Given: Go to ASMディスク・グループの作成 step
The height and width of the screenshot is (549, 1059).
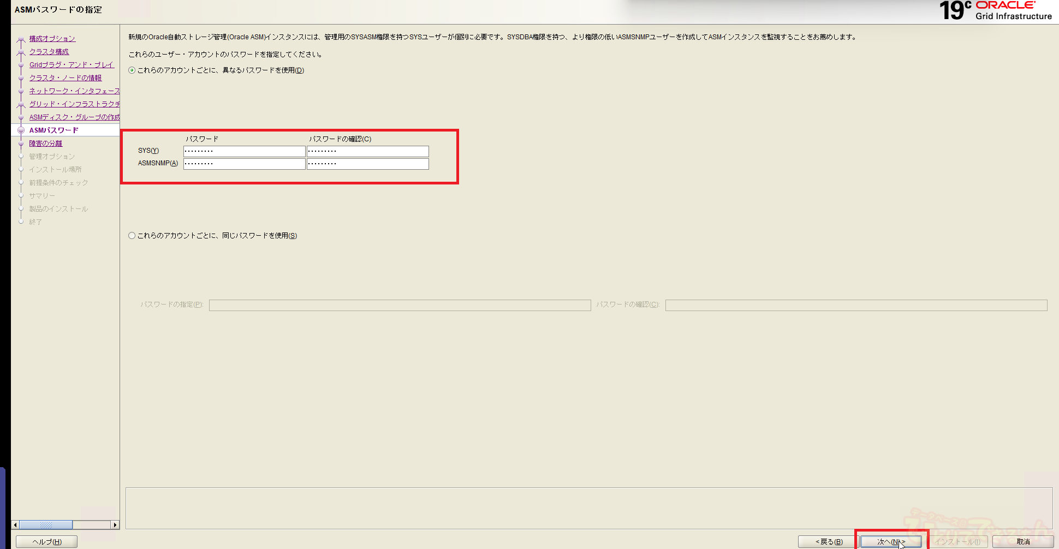Looking at the screenshot, I should click(x=74, y=117).
